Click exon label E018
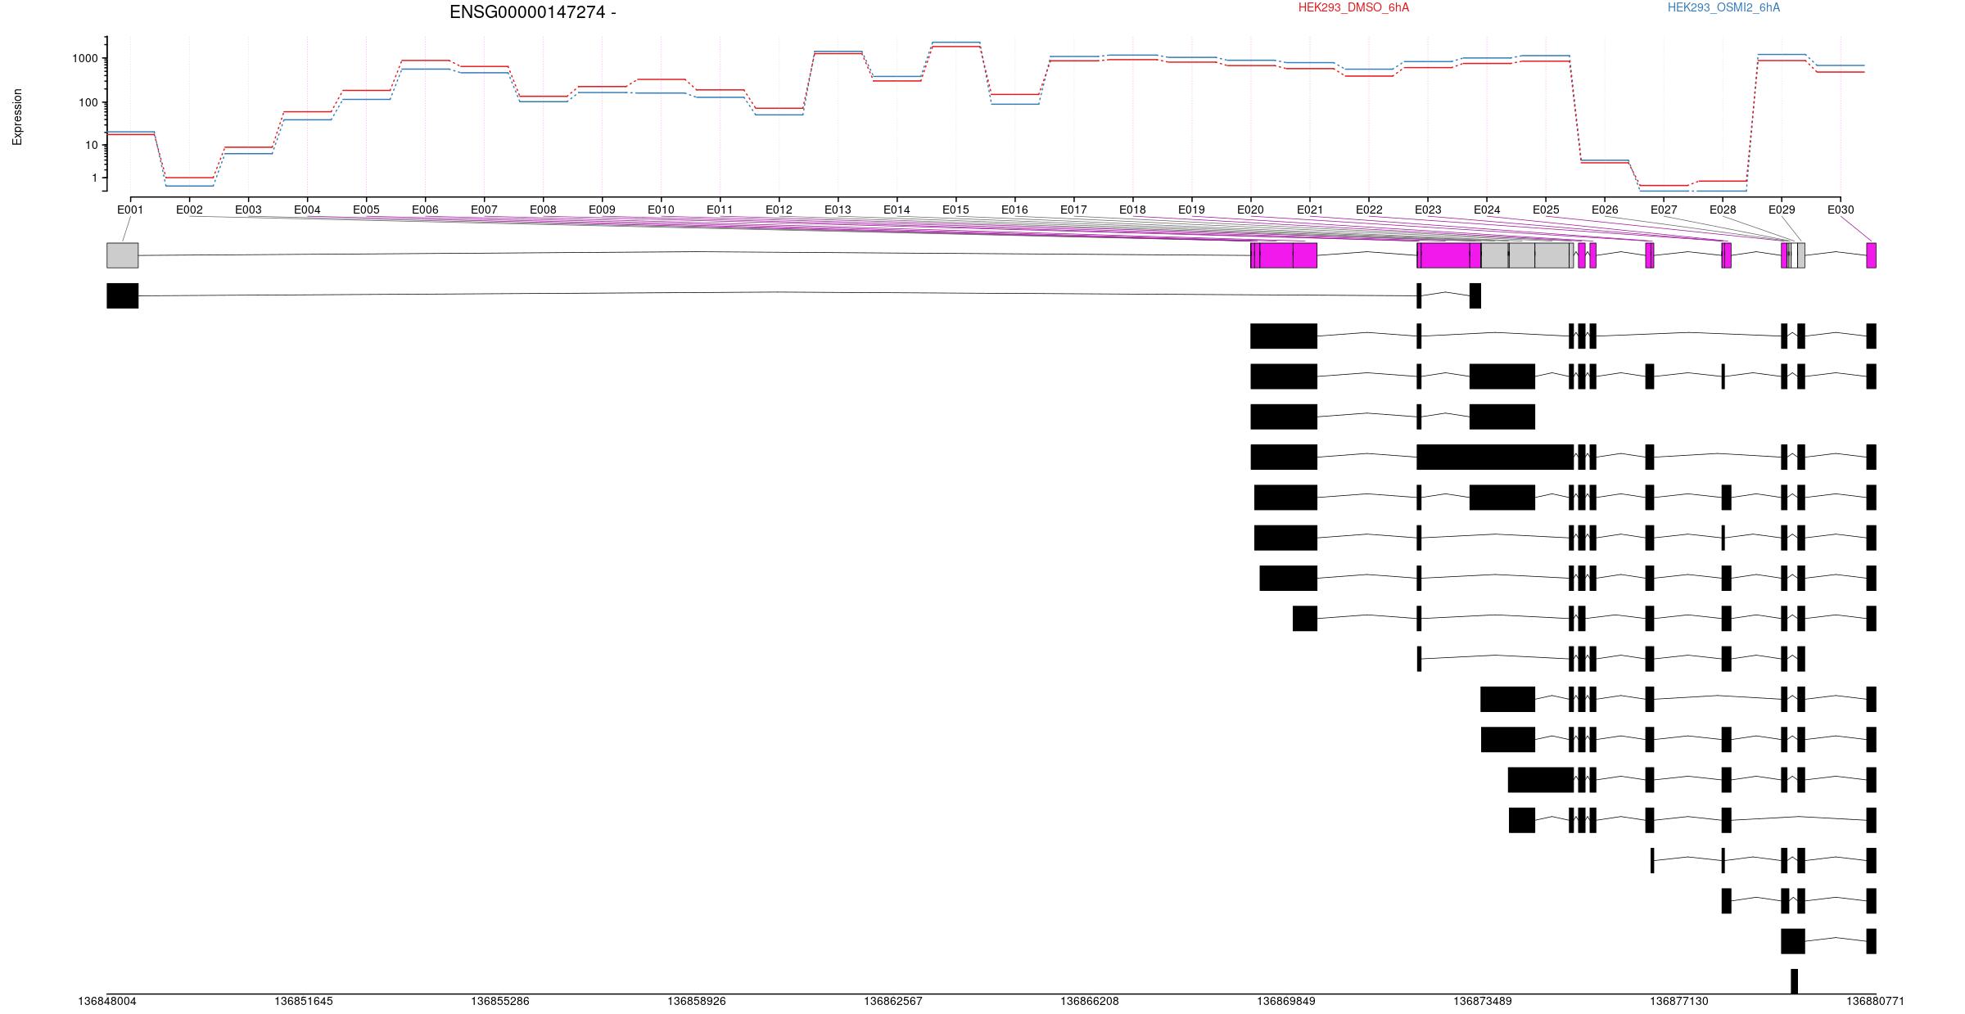 pos(1132,210)
